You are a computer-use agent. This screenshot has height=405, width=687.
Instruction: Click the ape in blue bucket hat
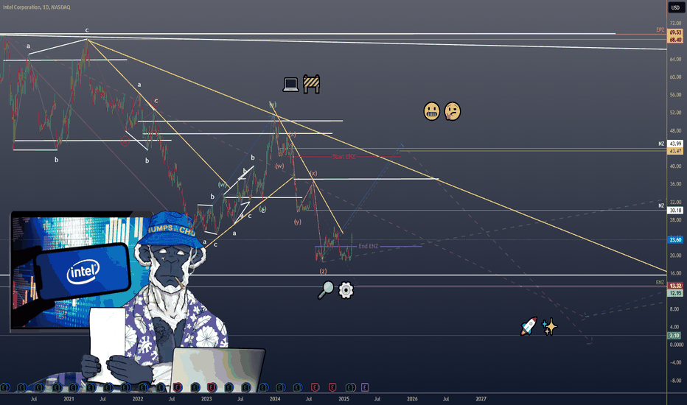[171, 297]
